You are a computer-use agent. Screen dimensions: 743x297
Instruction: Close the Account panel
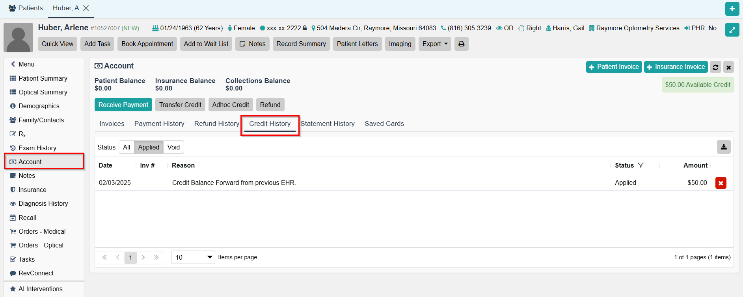click(728, 67)
